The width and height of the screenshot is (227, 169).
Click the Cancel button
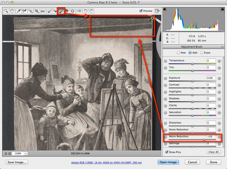click(x=192, y=162)
